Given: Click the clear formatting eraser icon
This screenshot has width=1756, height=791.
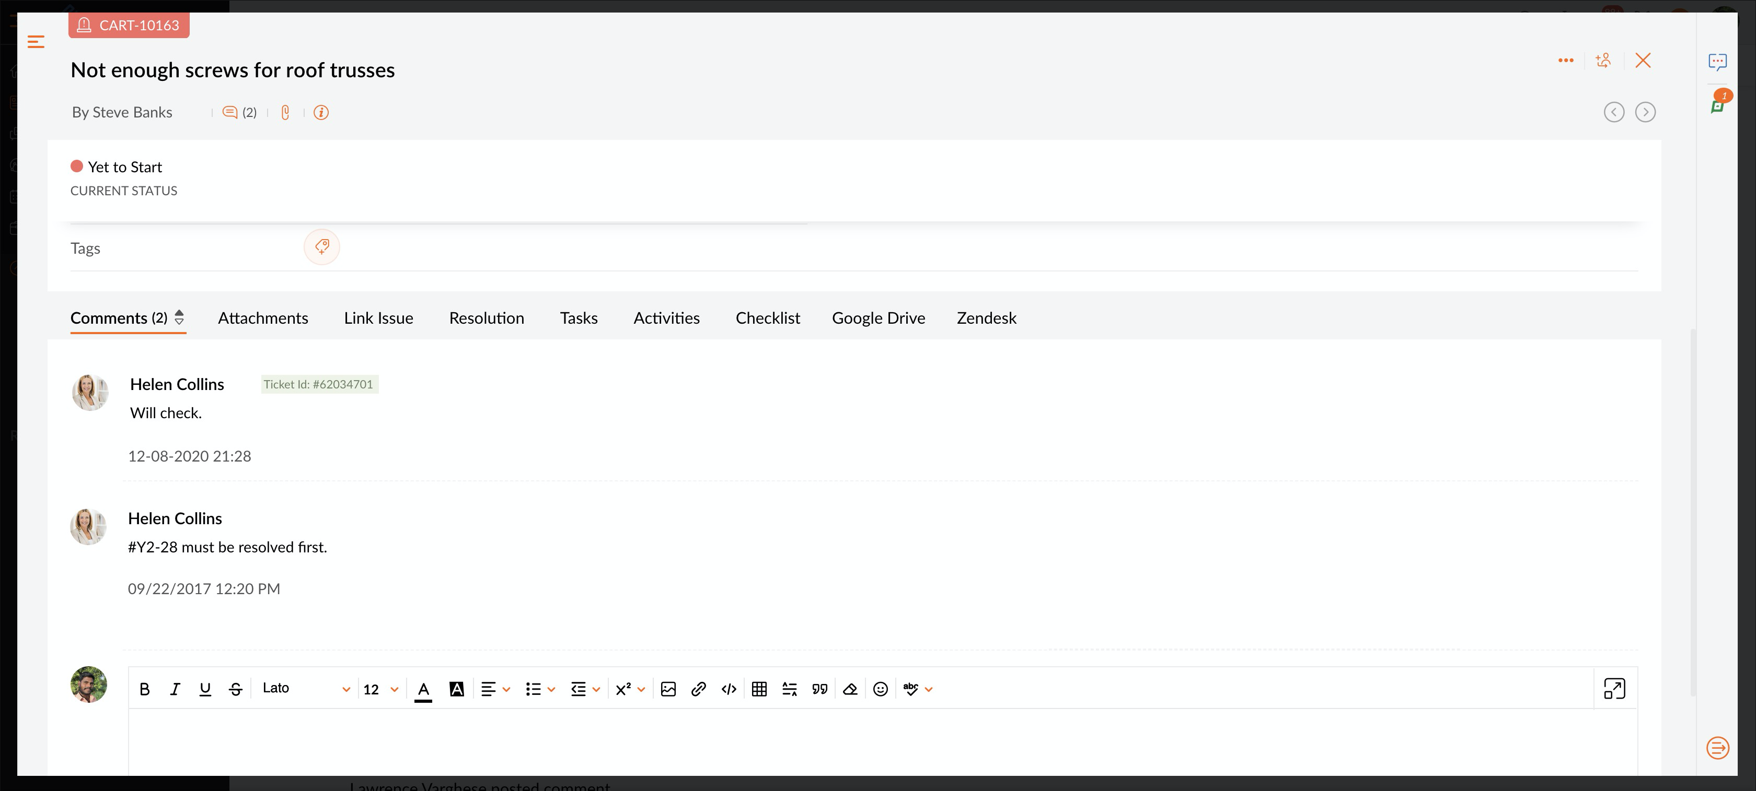Looking at the screenshot, I should (x=849, y=689).
